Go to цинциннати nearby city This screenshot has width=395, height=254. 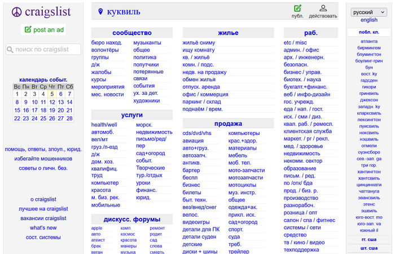(x=369, y=185)
